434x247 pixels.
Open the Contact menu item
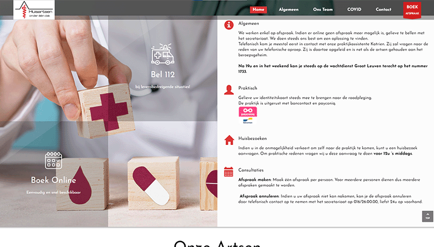pos(384,9)
